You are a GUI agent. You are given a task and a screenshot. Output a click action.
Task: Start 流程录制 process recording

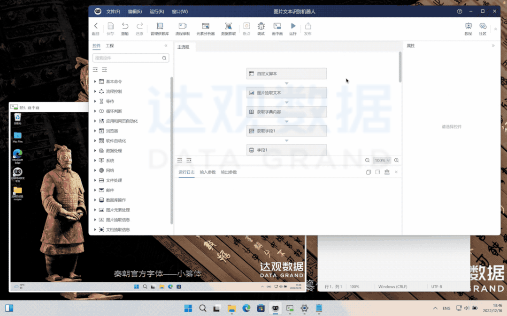tap(182, 29)
